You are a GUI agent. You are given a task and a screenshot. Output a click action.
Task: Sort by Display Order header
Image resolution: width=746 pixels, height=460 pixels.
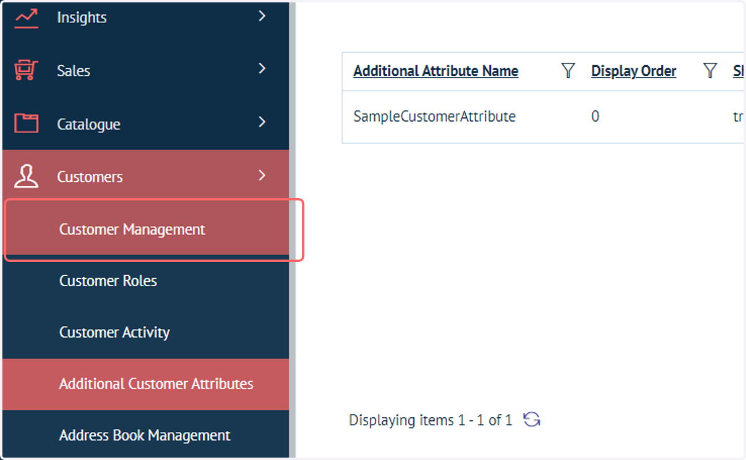(633, 71)
